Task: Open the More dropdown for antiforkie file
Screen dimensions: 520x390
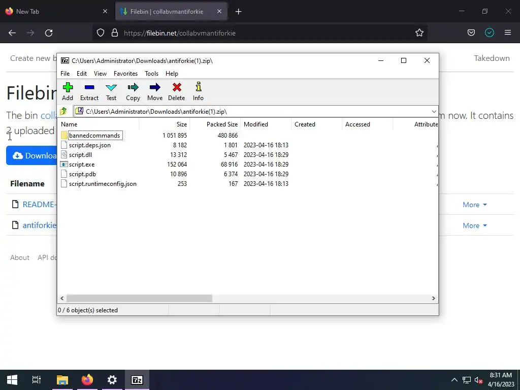Action: [475, 225]
